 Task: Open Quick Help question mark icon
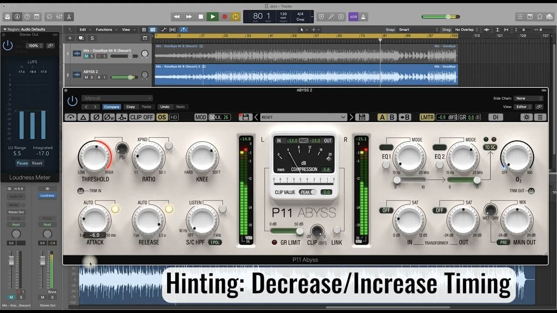tap(27, 17)
